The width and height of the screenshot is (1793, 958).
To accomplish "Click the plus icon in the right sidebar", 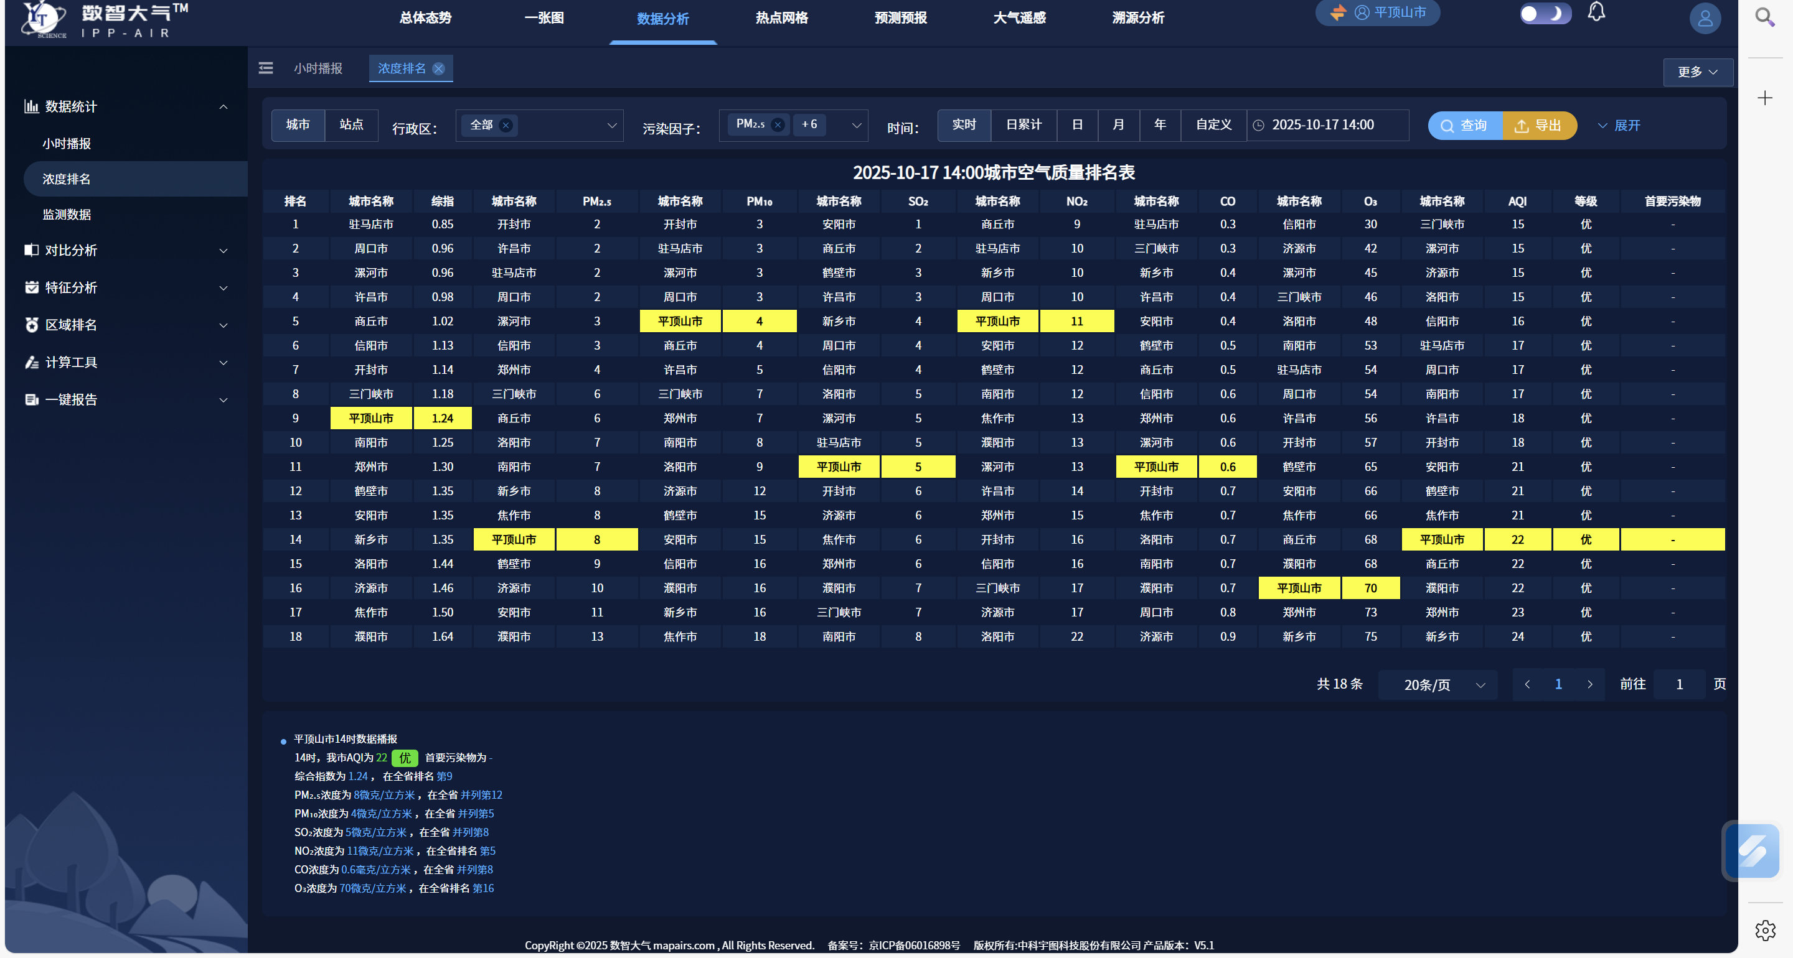I will [1764, 98].
